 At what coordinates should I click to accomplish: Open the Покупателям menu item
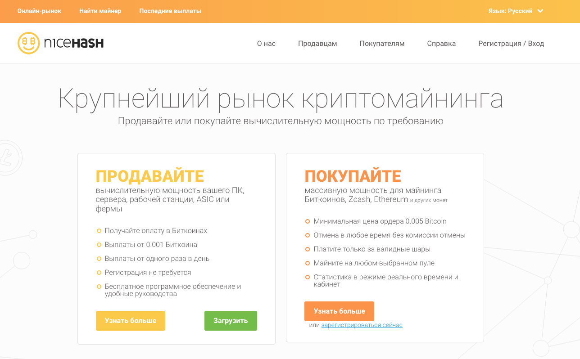(x=382, y=44)
